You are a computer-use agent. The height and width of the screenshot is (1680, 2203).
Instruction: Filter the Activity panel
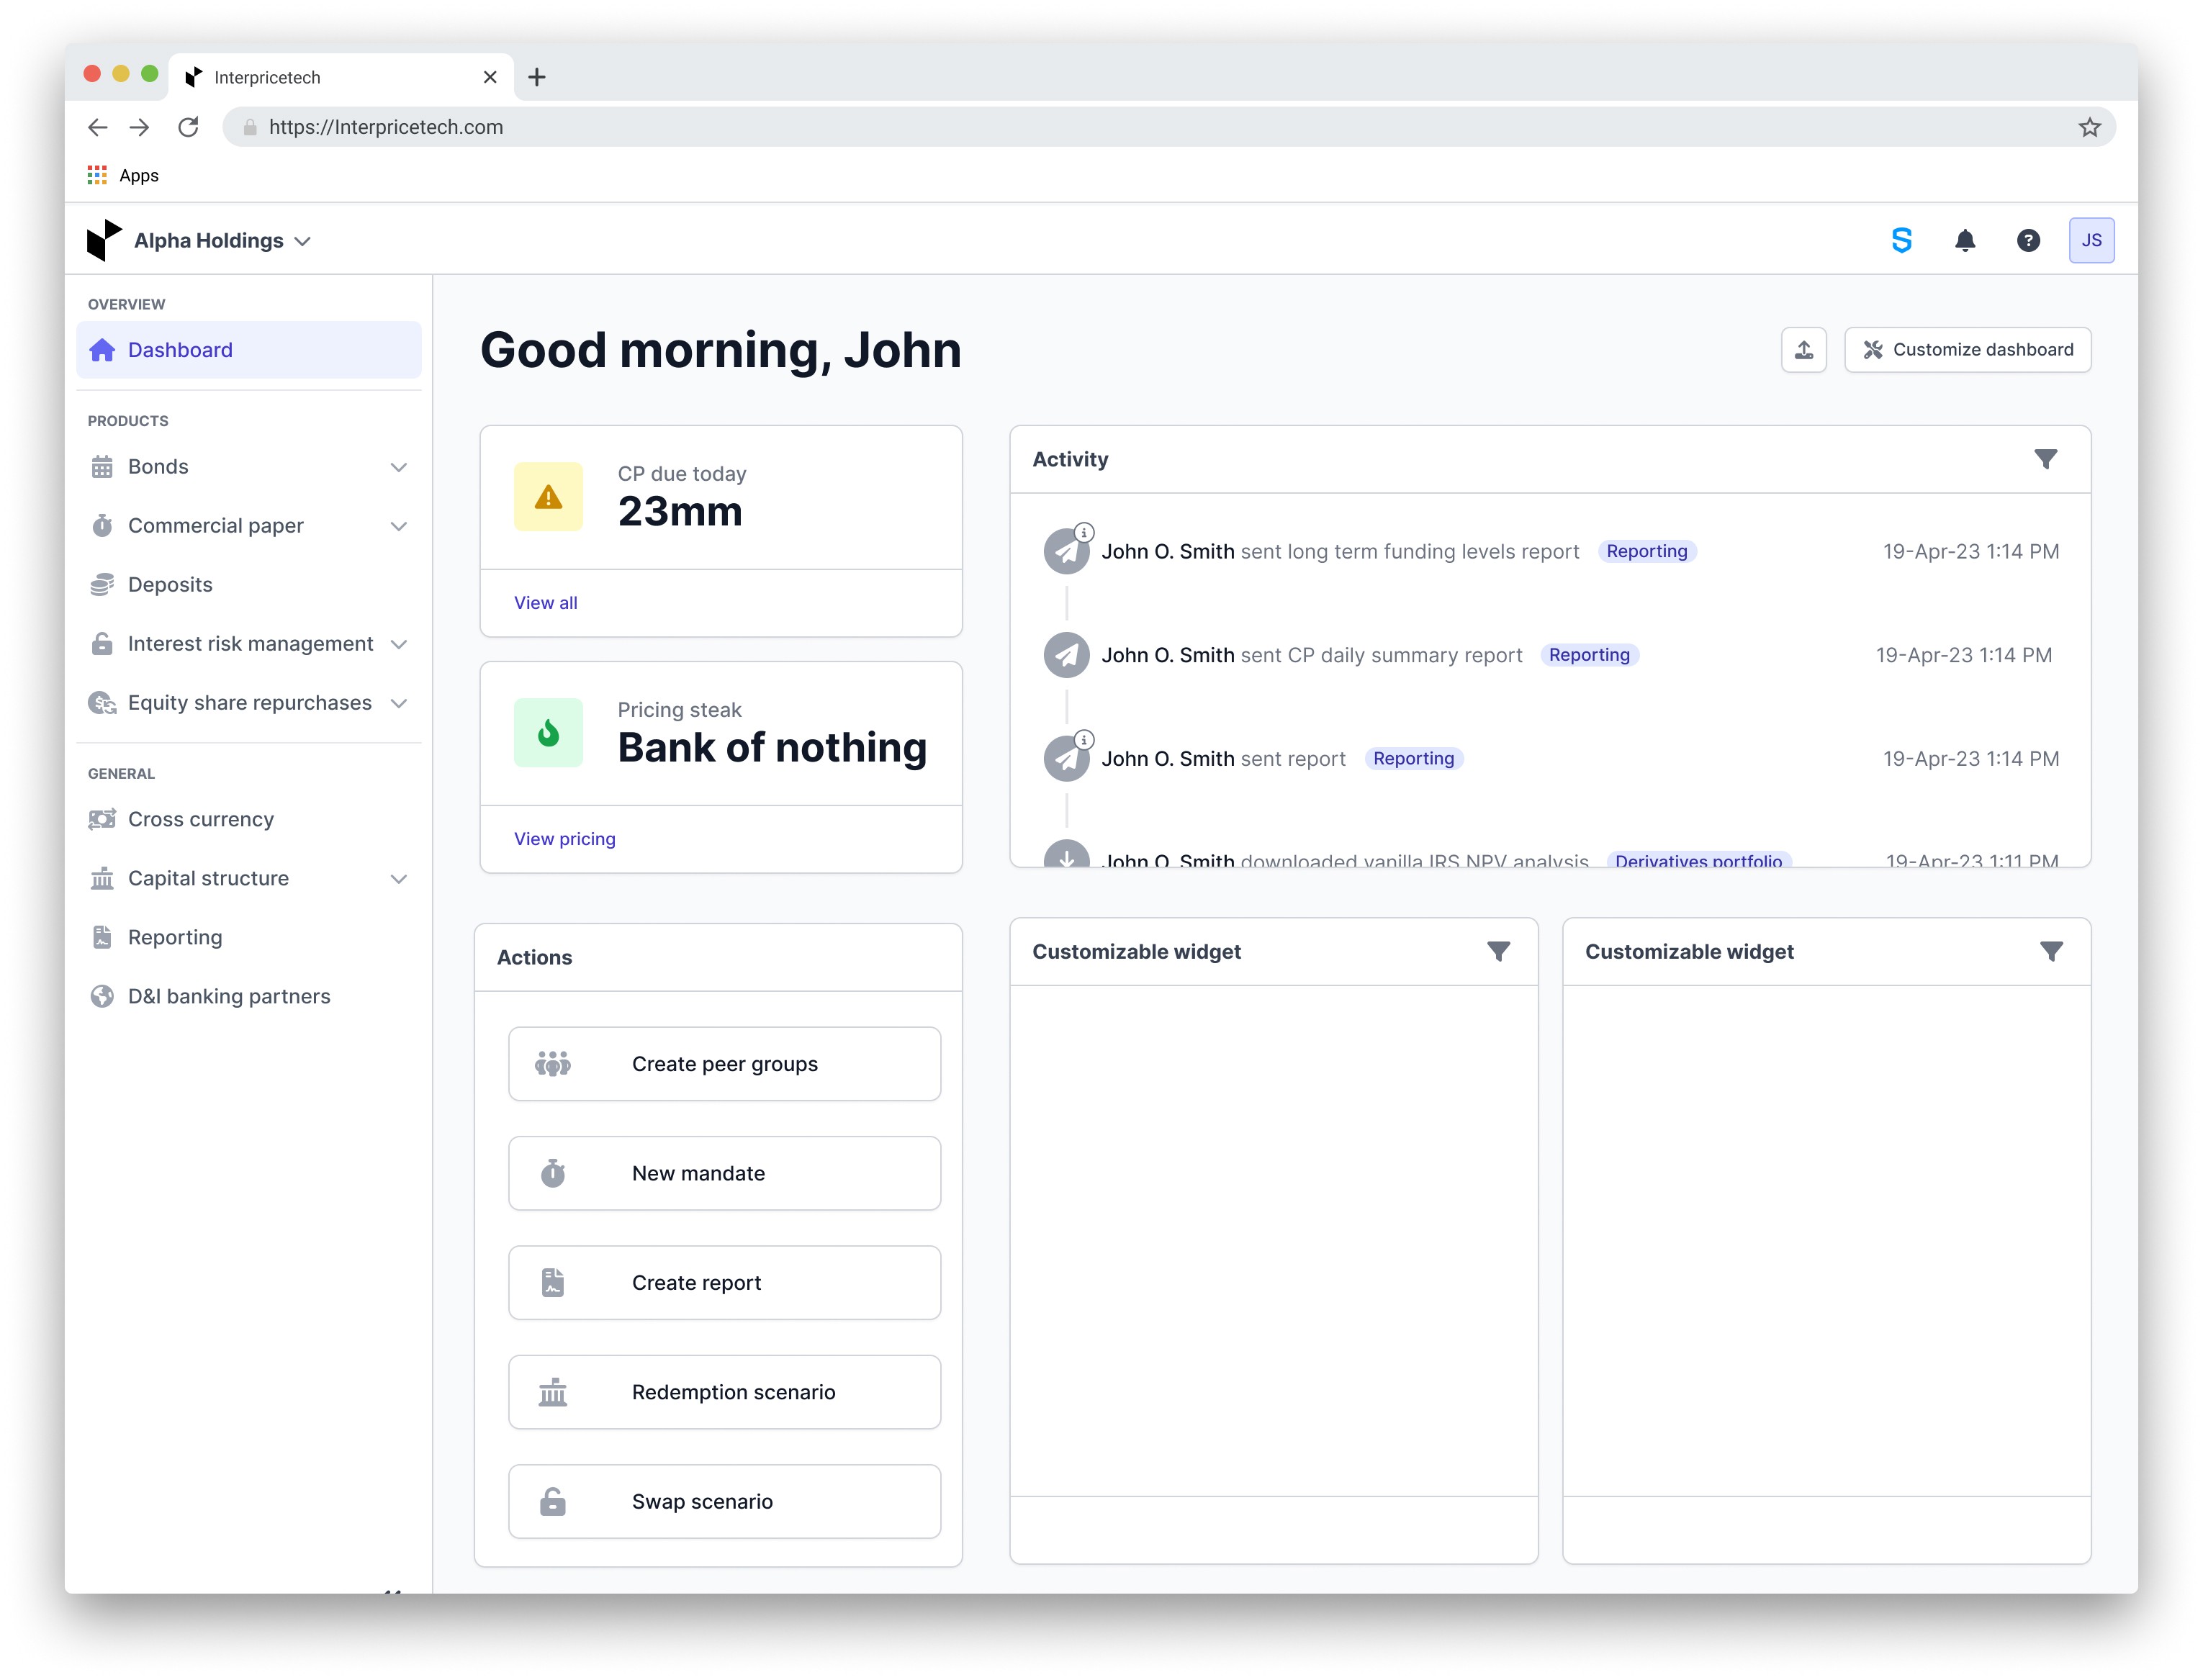click(2045, 459)
